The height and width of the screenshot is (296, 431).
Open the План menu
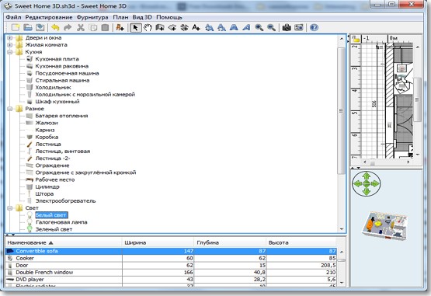(x=120, y=17)
